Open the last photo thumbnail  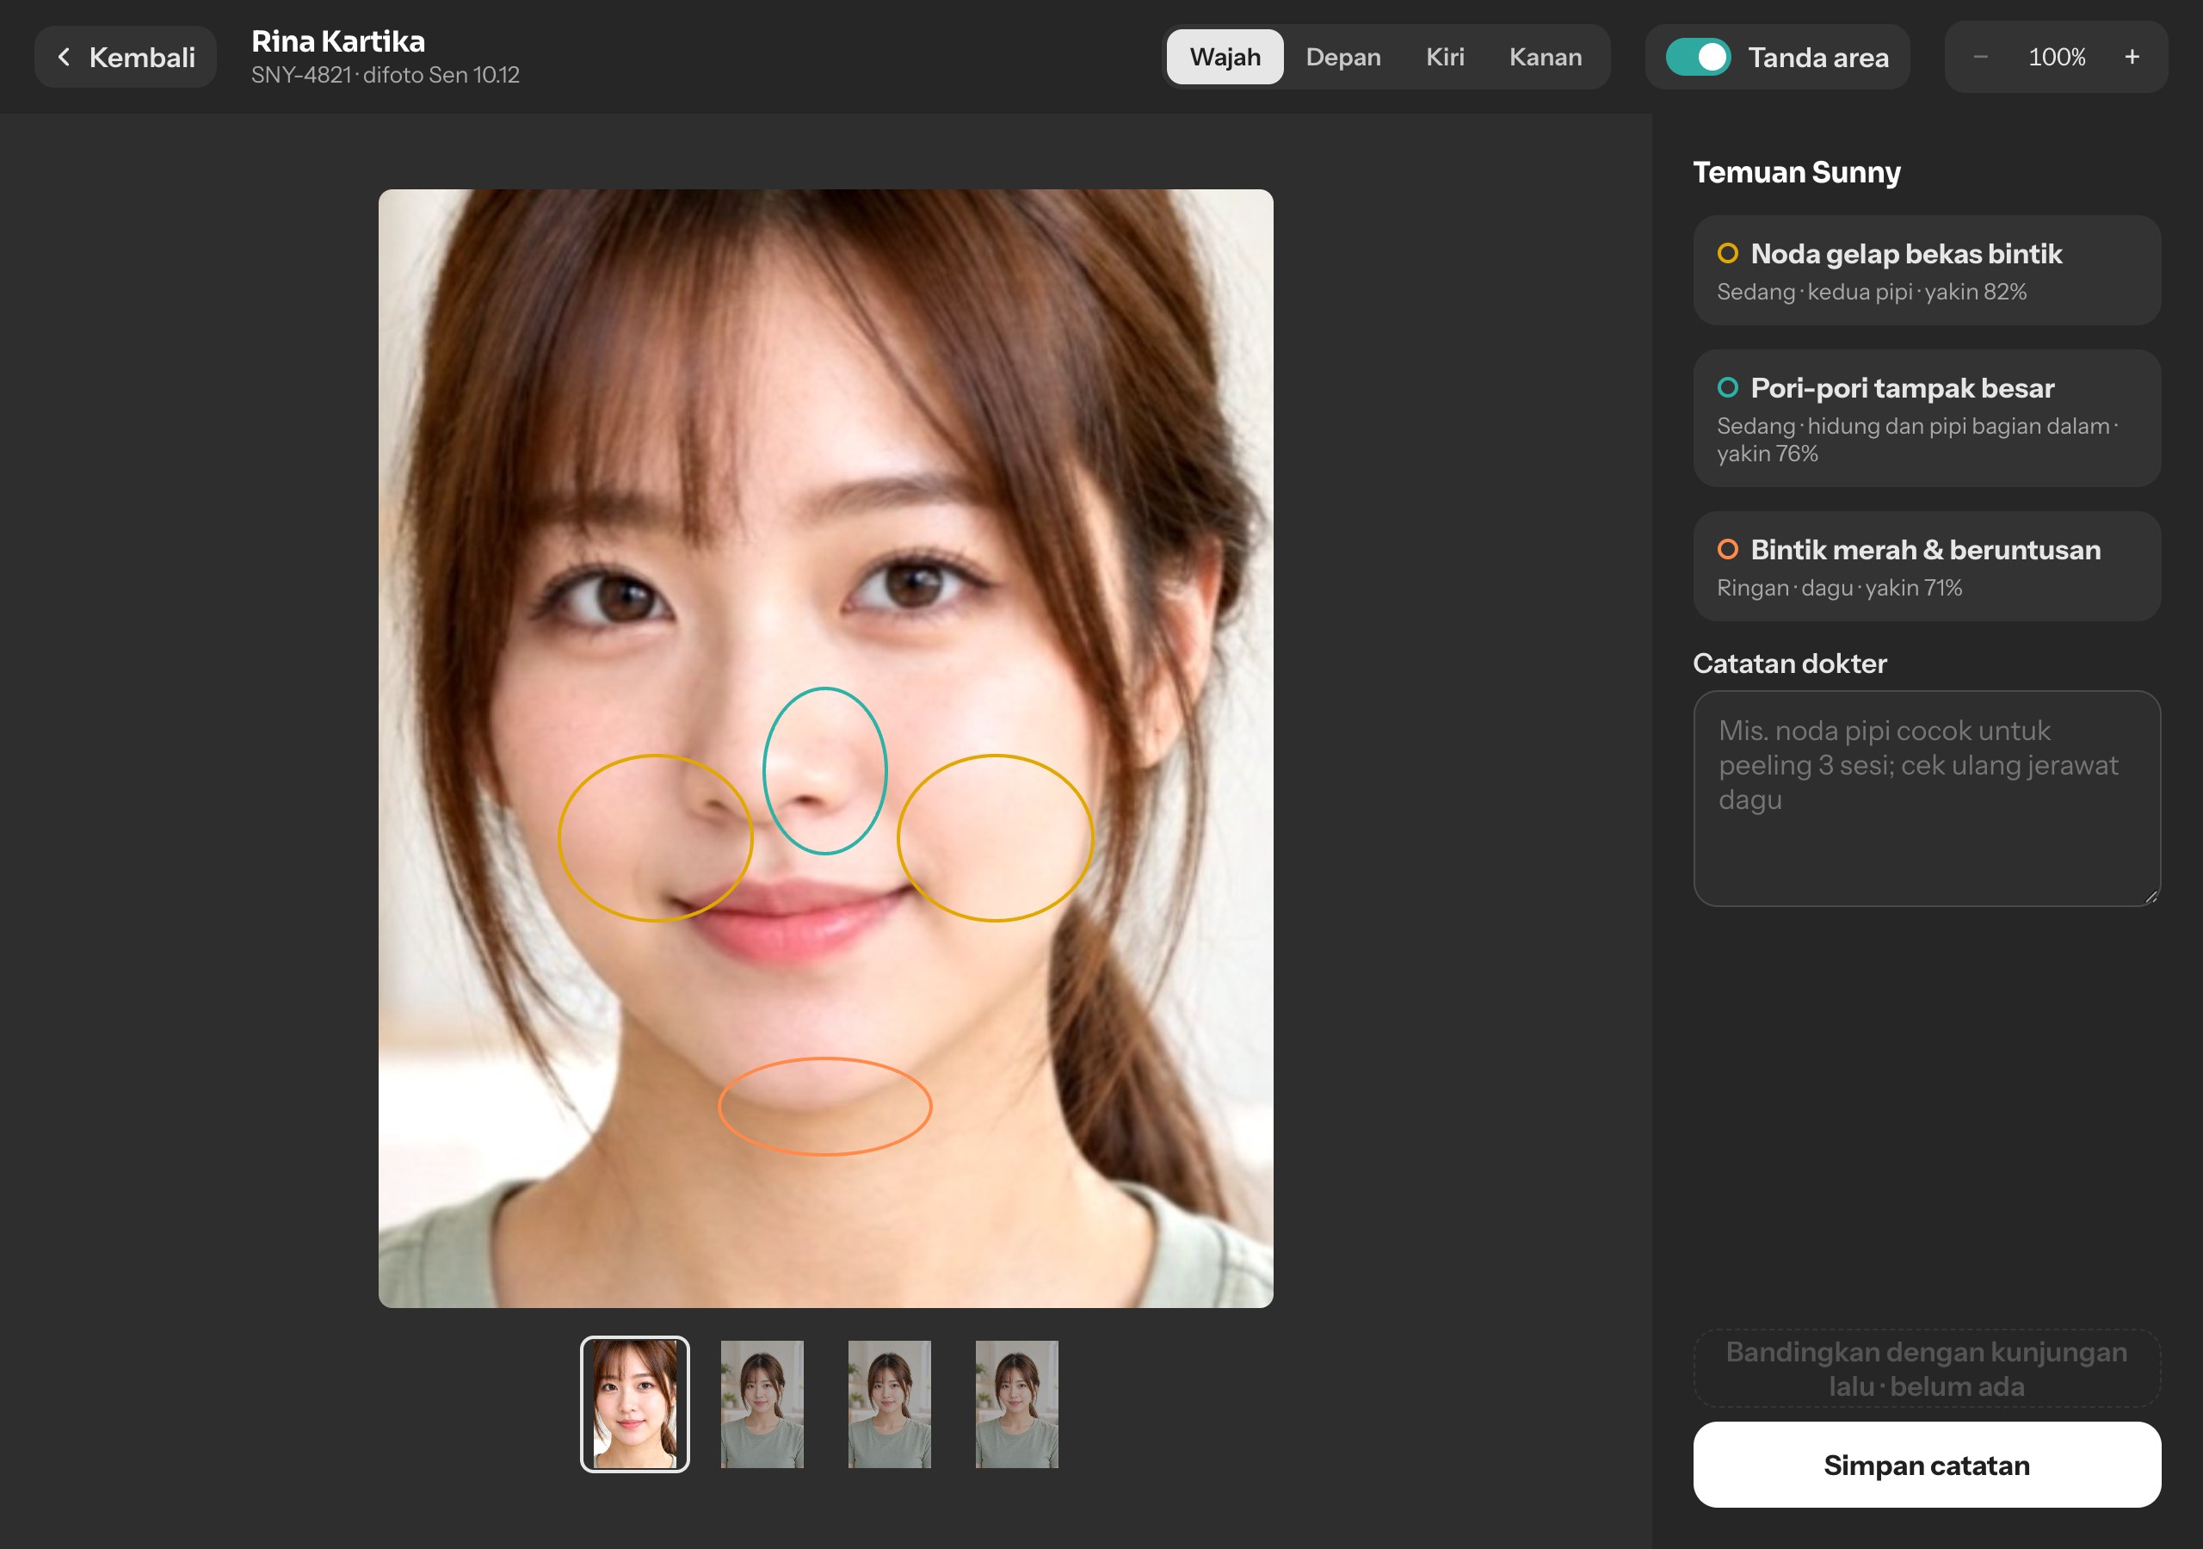point(1016,1404)
